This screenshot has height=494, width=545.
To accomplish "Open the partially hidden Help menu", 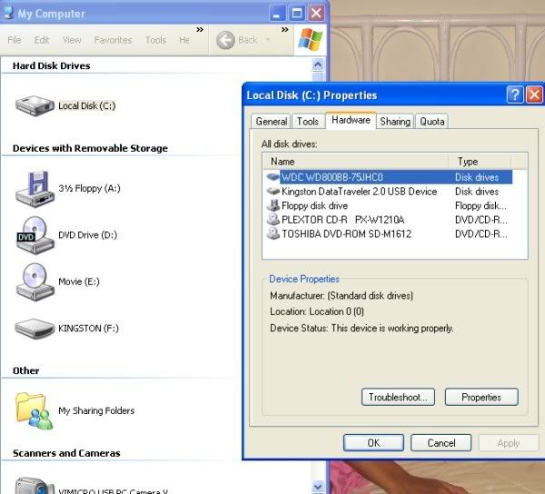I will point(183,40).
